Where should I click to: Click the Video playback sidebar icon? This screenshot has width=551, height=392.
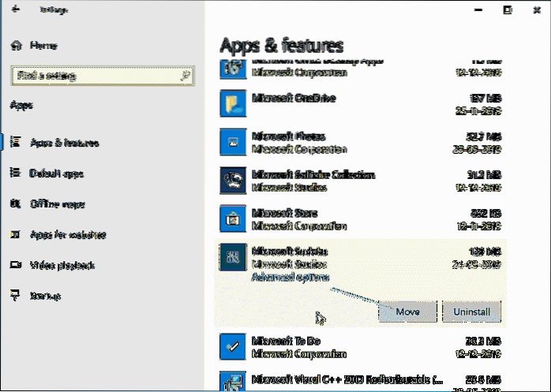[x=16, y=264]
